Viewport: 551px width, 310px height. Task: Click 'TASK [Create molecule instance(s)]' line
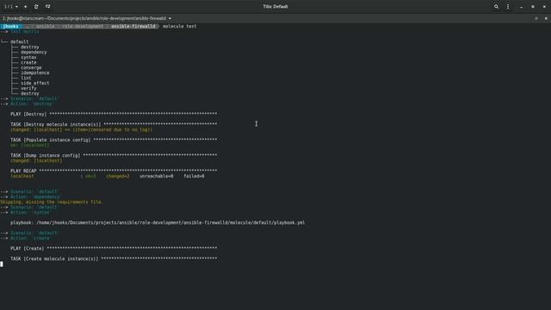point(114,258)
